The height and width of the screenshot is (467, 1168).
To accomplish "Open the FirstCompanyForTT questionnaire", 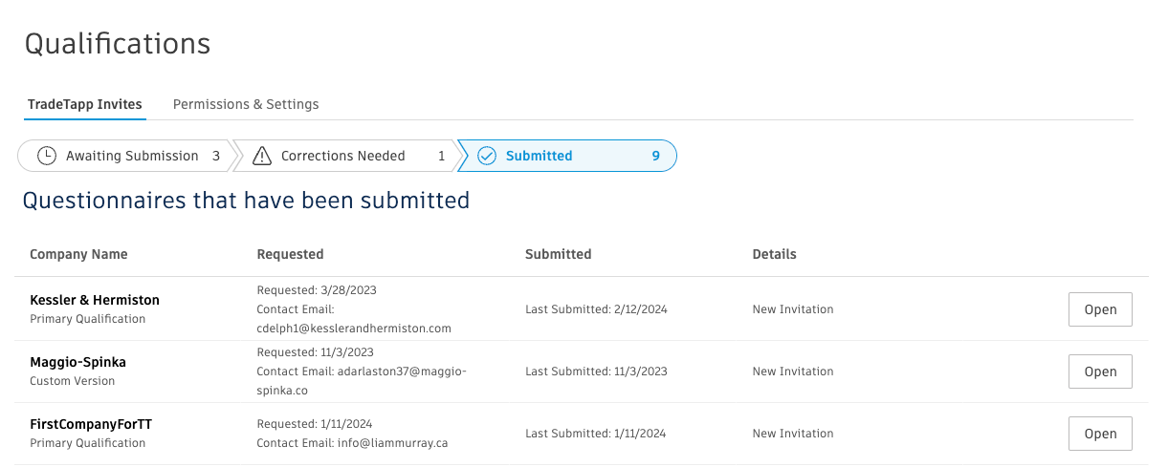I will tap(1100, 434).
